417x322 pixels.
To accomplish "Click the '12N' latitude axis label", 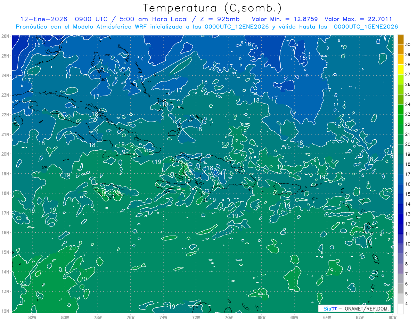I will click(x=5, y=311).
